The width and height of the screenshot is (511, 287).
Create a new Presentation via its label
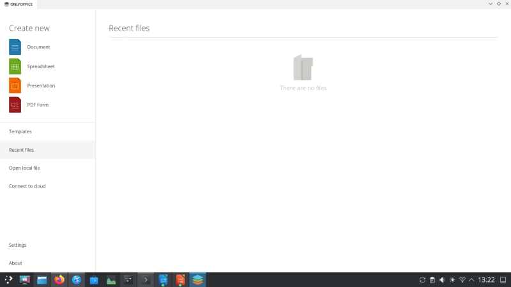(41, 85)
